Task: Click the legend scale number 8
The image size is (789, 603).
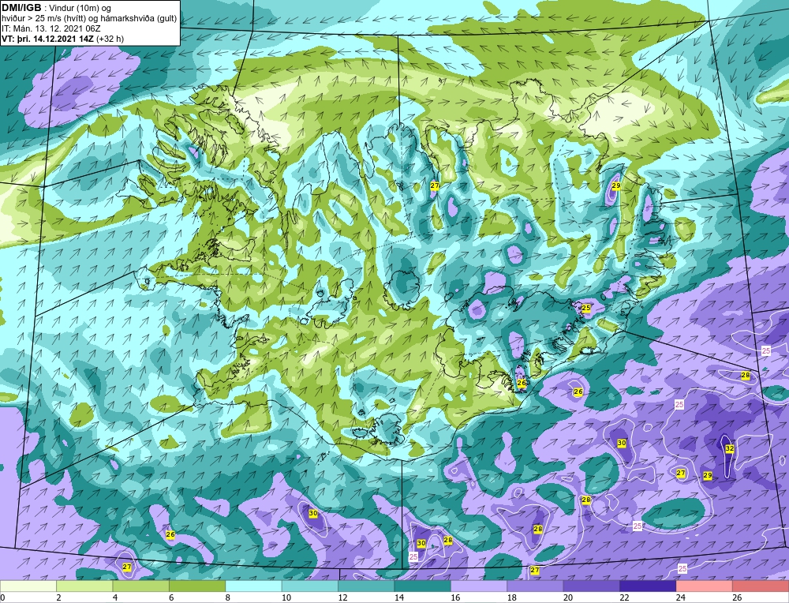Action: 227,597
